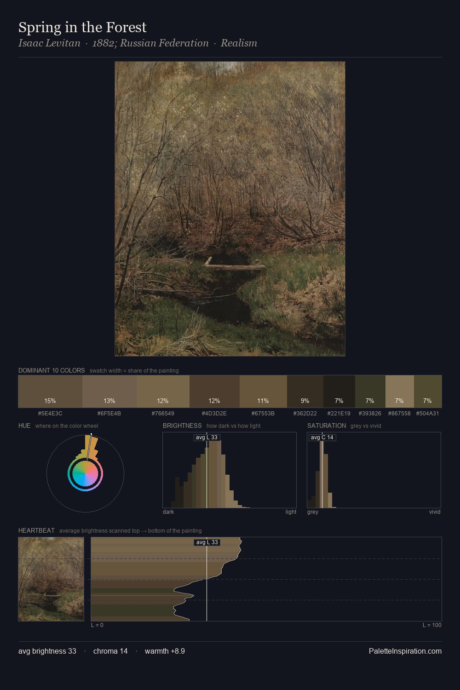Click the PaletteInspiration.com link
The image size is (460, 690).
[x=405, y=651]
